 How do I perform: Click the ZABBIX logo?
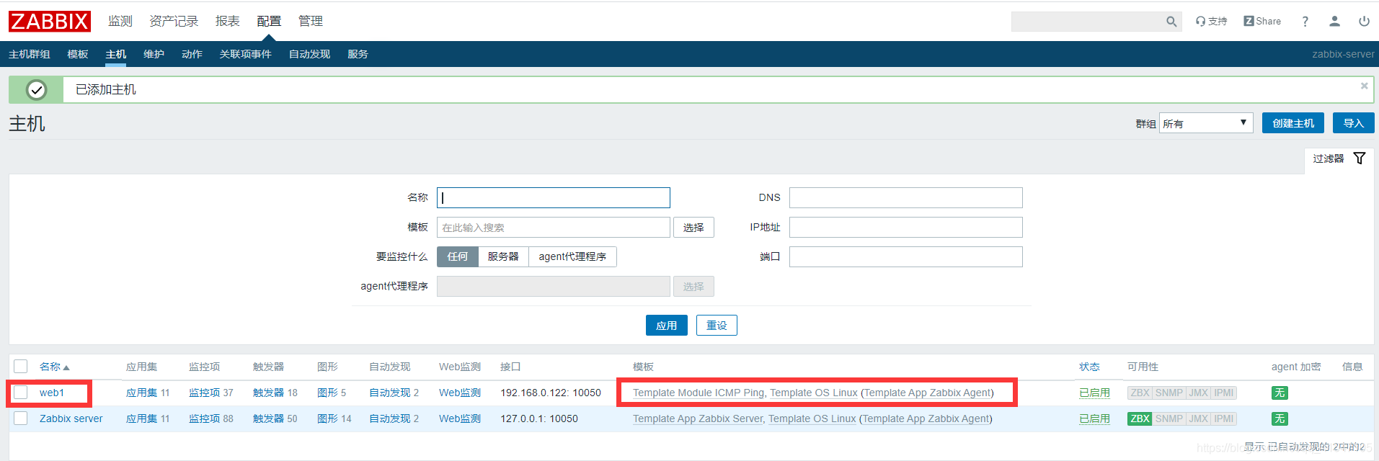(x=50, y=22)
